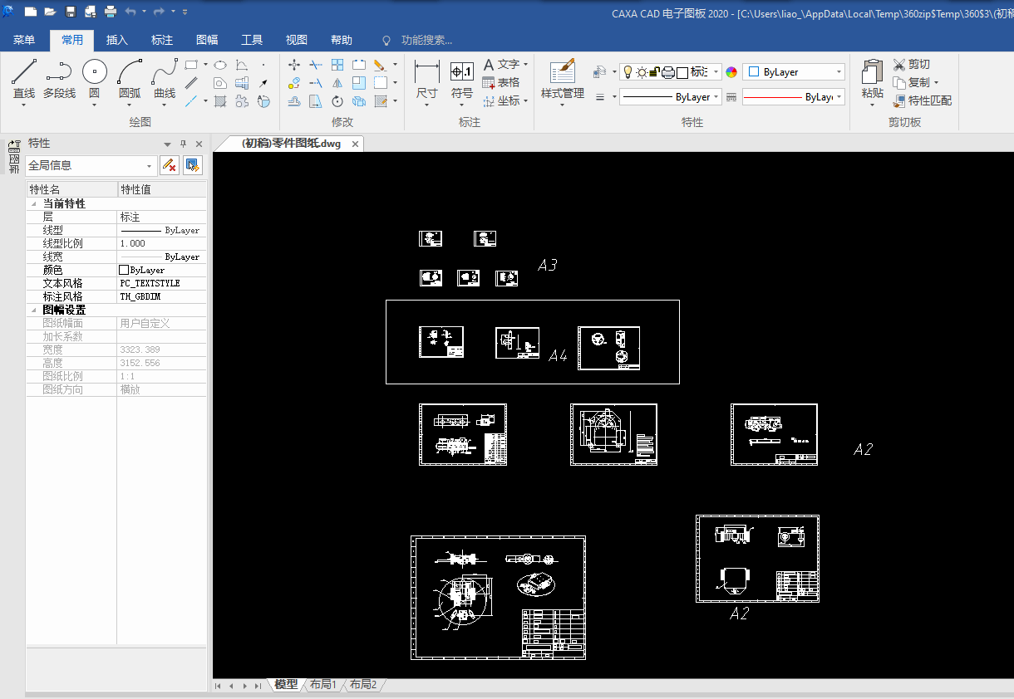Click the quick select icon in 特性 panel
Screen dimensions: 1014x699
coord(193,165)
